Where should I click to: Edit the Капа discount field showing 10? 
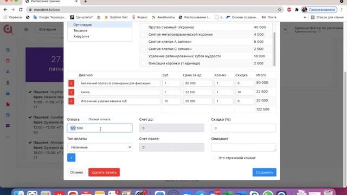click(x=245, y=92)
